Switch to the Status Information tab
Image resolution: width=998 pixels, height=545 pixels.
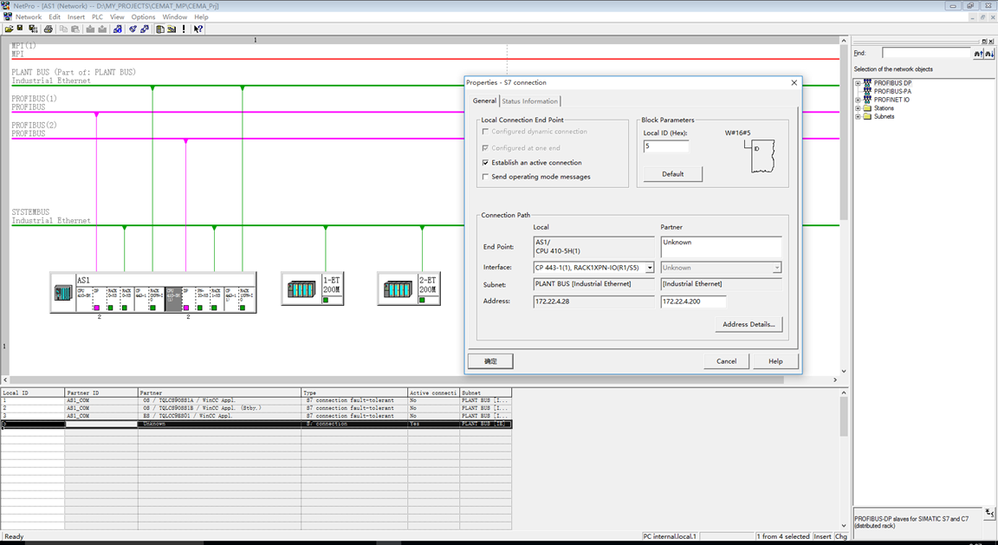(x=529, y=101)
